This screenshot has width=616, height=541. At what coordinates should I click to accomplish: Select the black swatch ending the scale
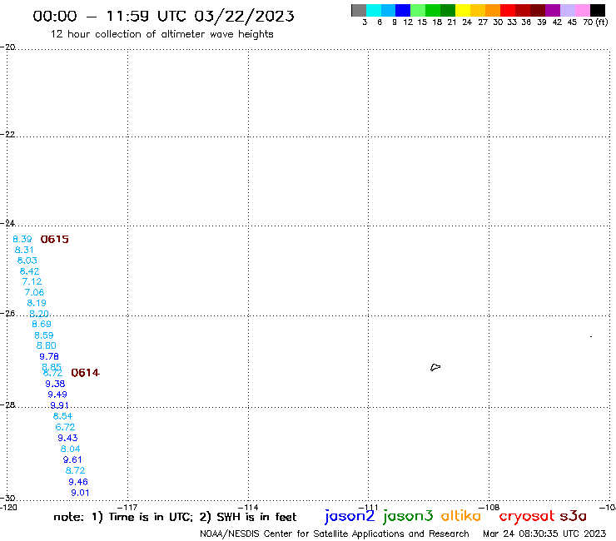point(598,10)
